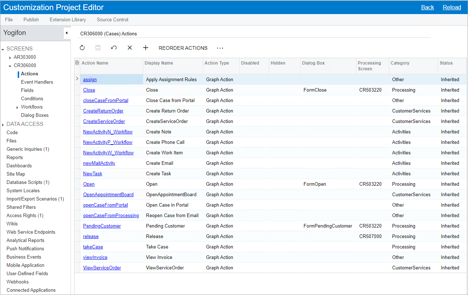This screenshot has height=295, width=468.
Task: Click the Undo (cancel changes) arrow icon
Action: coord(114,48)
